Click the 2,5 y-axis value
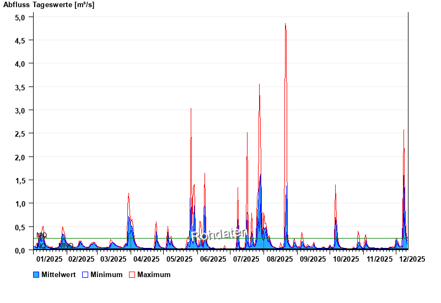The image size is (441, 303). coord(20,134)
